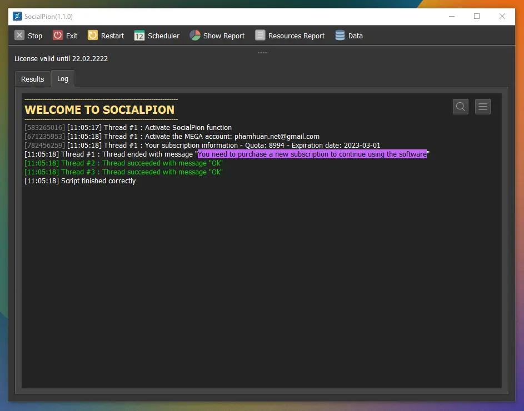
Task: Open the Scheduler button label
Action: (x=163, y=36)
